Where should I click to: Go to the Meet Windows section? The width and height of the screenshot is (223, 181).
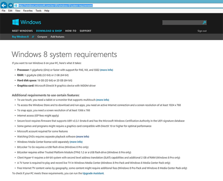22,31
